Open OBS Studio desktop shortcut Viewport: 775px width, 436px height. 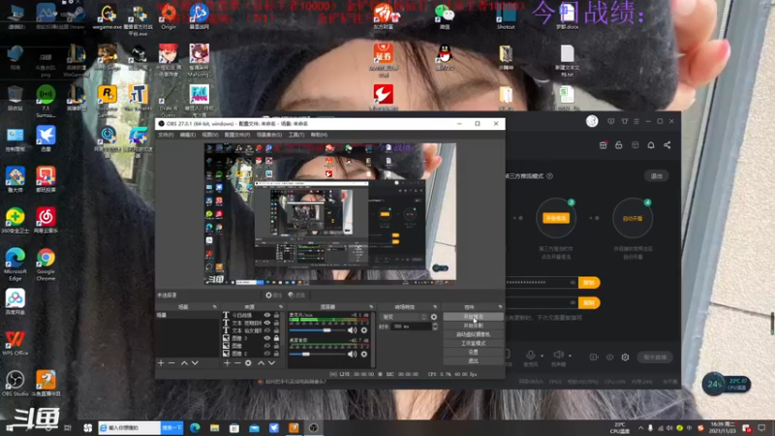(x=15, y=384)
